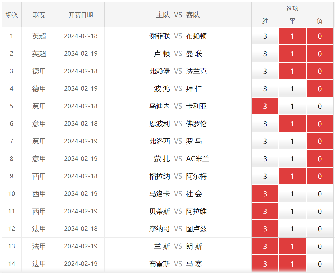Deselect win 3 for 布雷斯 vs 马赛

(265, 264)
